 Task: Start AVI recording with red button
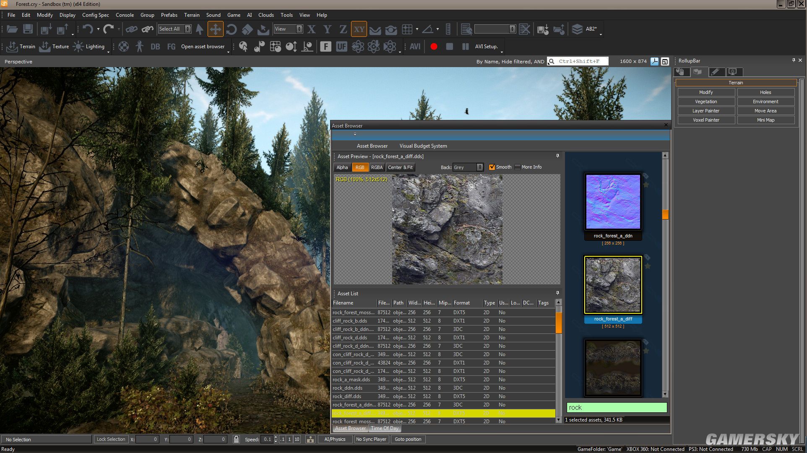[x=434, y=47]
